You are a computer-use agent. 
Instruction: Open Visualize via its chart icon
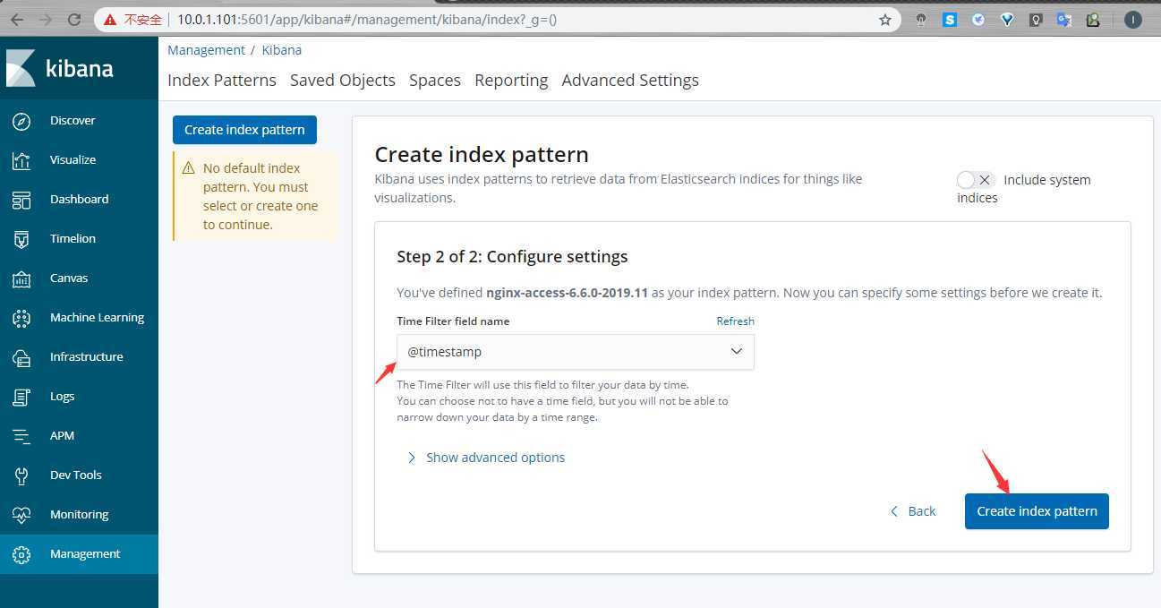(x=21, y=160)
